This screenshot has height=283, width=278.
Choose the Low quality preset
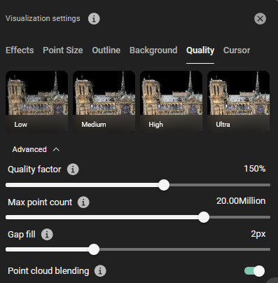click(x=37, y=102)
